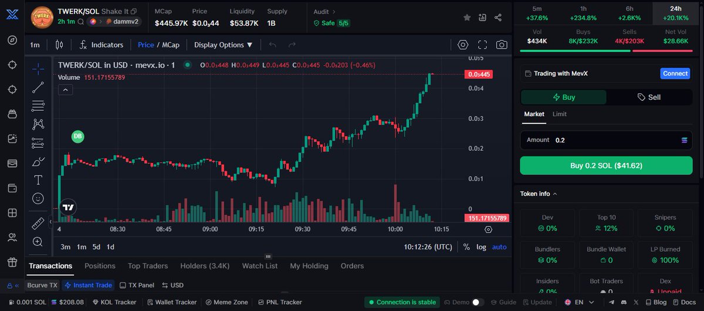Open the 1m timeframe selector
The image size is (704, 311).
[35, 45]
